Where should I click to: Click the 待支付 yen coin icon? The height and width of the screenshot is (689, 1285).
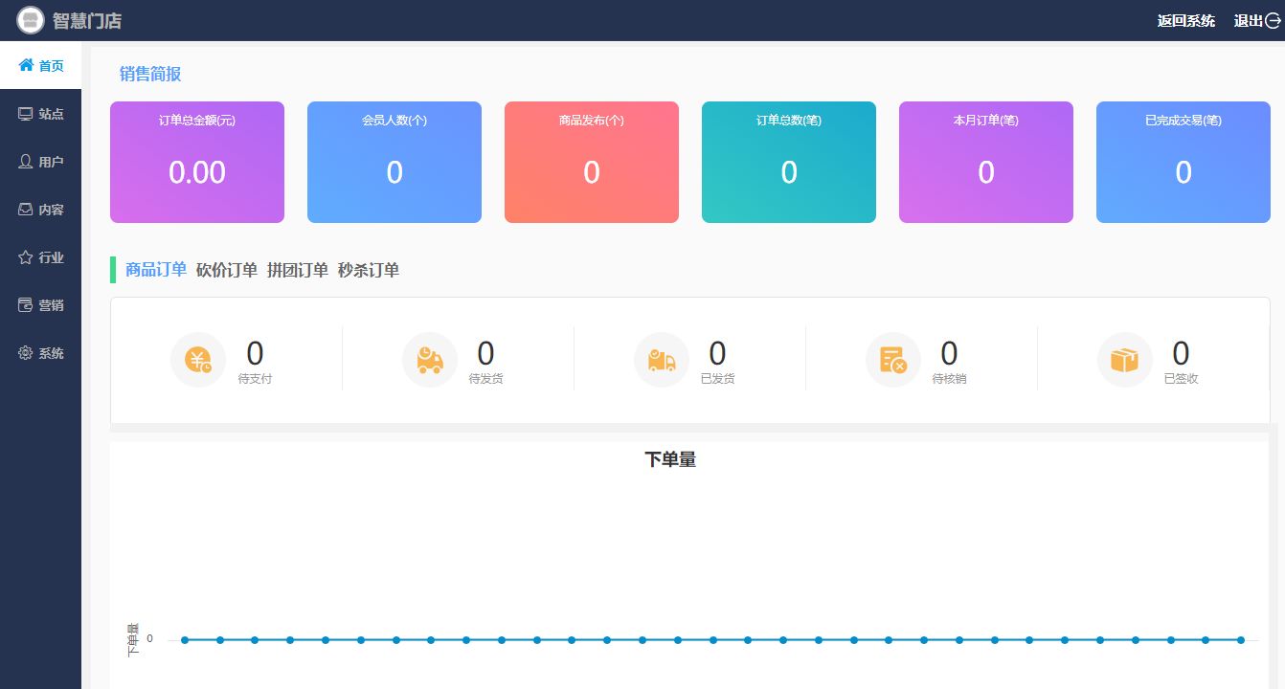[x=198, y=360]
